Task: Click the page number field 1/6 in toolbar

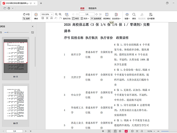Action: coord(87,14)
